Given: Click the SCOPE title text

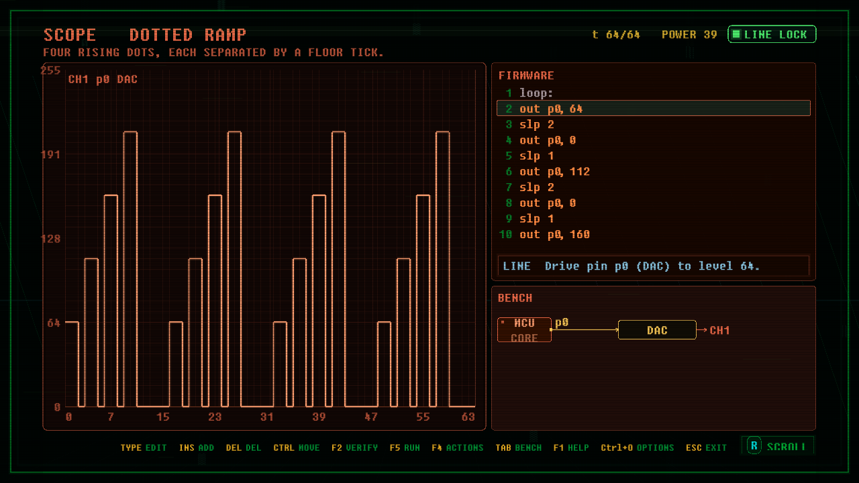Looking at the screenshot, I should tap(70, 35).
